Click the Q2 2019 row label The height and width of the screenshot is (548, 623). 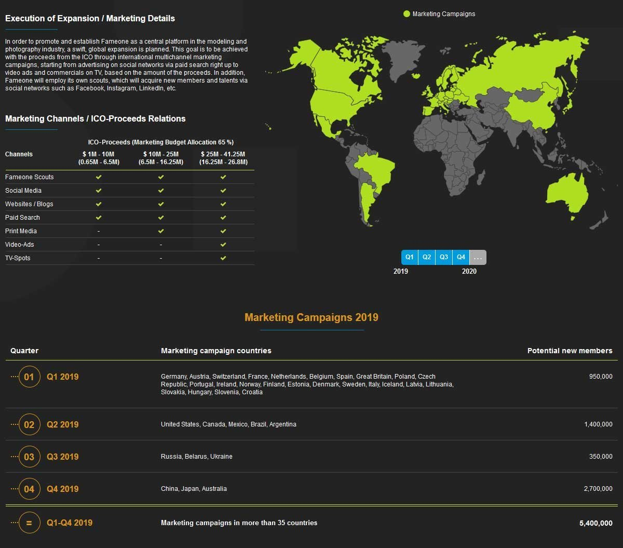(x=63, y=424)
